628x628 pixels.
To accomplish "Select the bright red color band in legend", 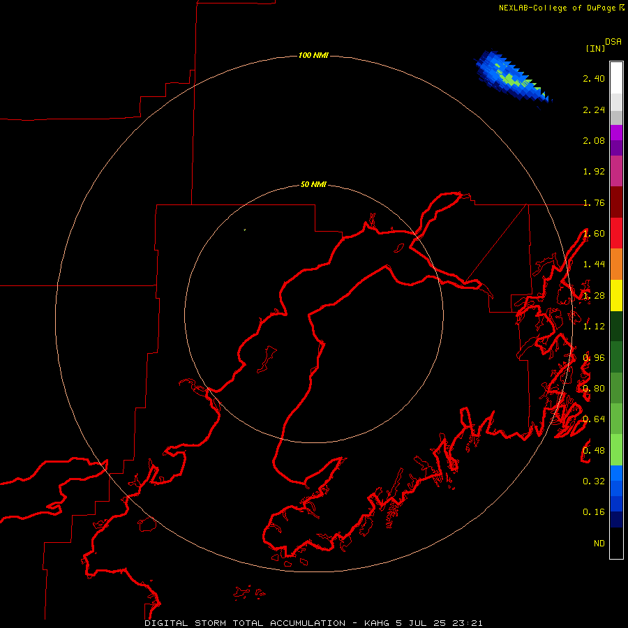I will 616,233.
